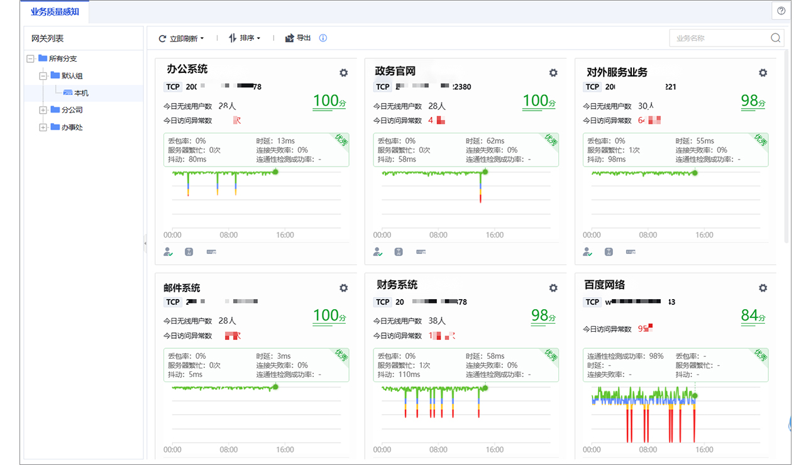Collapse the 默认组 tree node

[x=43, y=76]
